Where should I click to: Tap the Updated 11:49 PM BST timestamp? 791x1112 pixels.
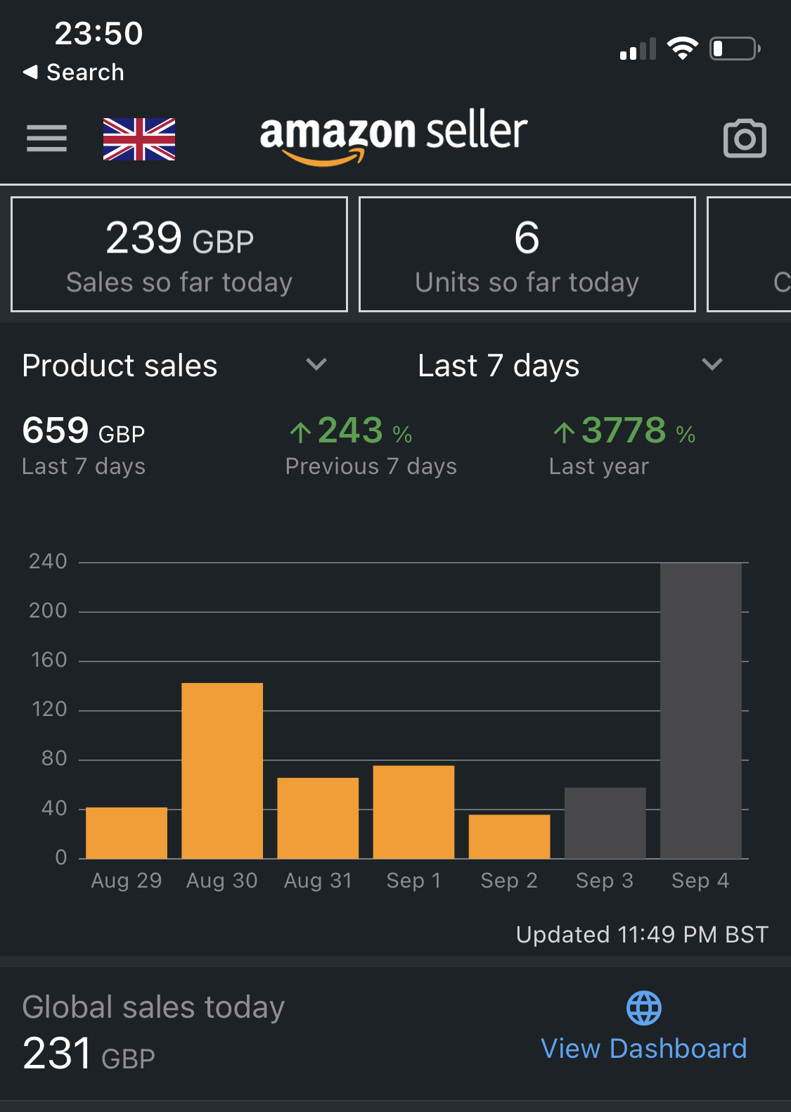(x=643, y=934)
